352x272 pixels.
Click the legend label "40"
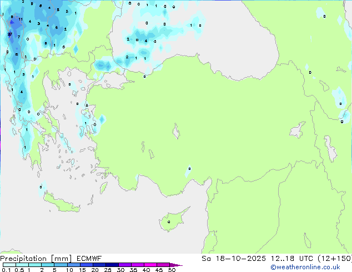pyautogui.click(x=146, y=270)
